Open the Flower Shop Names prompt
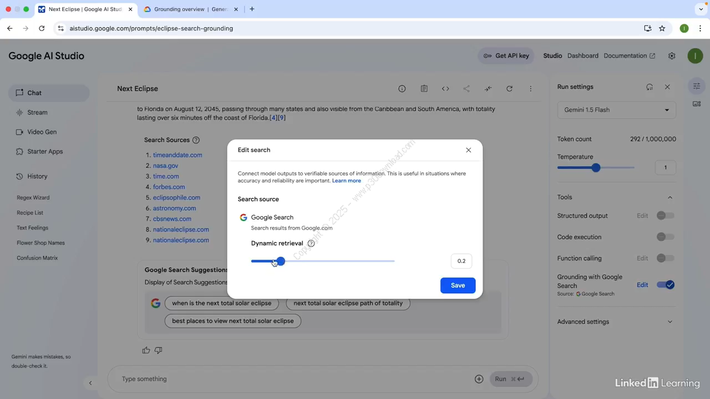The image size is (710, 399). [40, 243]
